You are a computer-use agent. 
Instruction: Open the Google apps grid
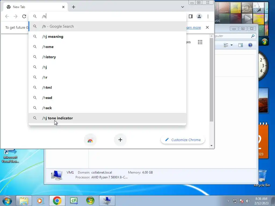[x=200, y=42]
